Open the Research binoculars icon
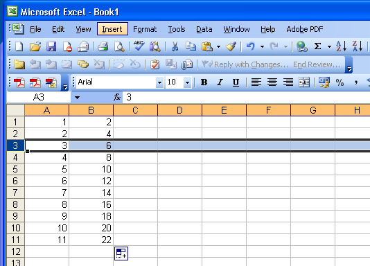 coord(155,46)
